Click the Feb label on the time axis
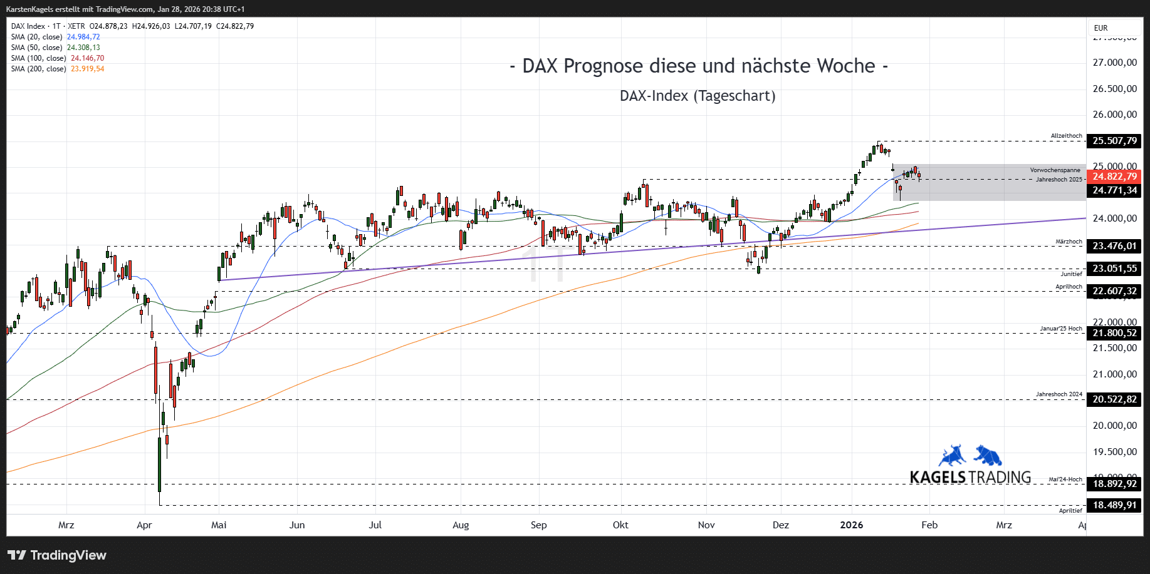 pyautogui.click(x=929, y=526)
